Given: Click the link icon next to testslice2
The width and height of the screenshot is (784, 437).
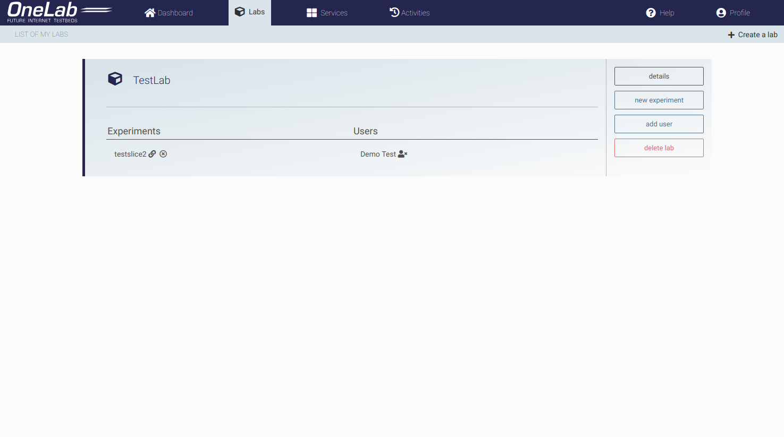Looking at the screenshot, I should point(152,154).
